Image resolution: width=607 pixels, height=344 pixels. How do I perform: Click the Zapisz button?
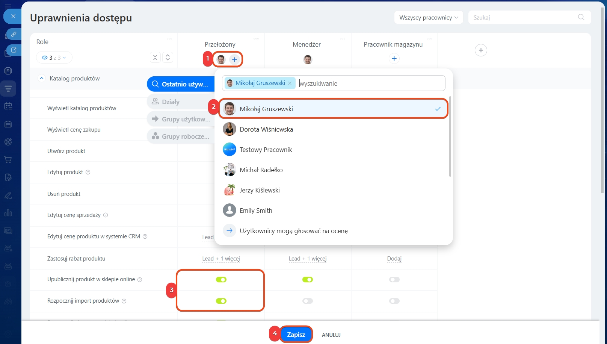[296, 335]
